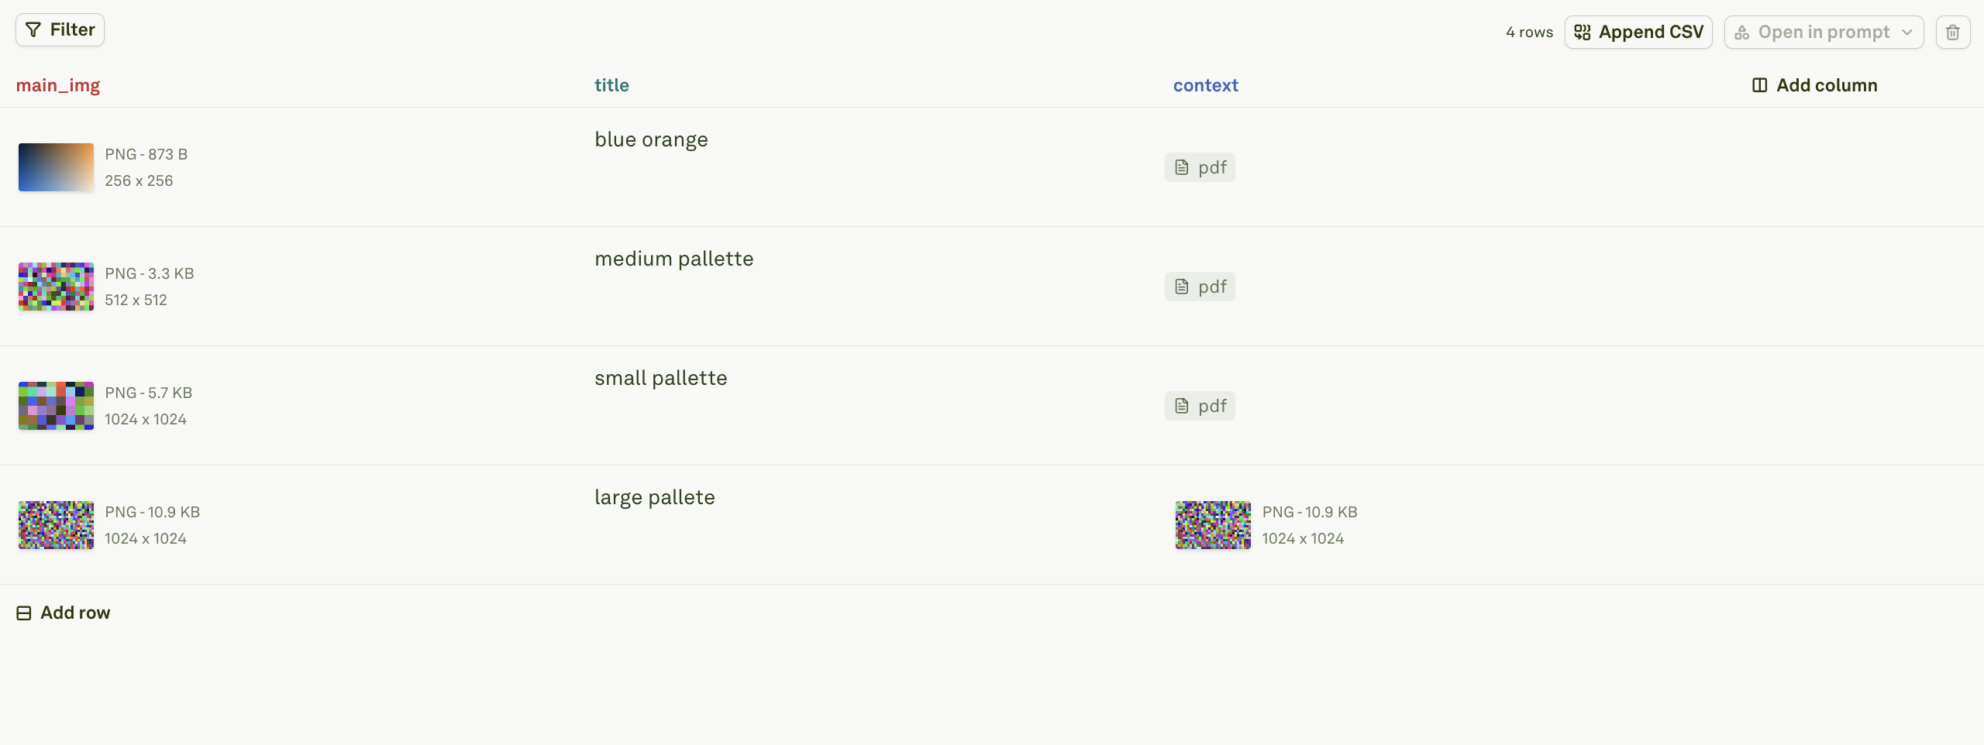Click the Add row icon

(23, 612)
